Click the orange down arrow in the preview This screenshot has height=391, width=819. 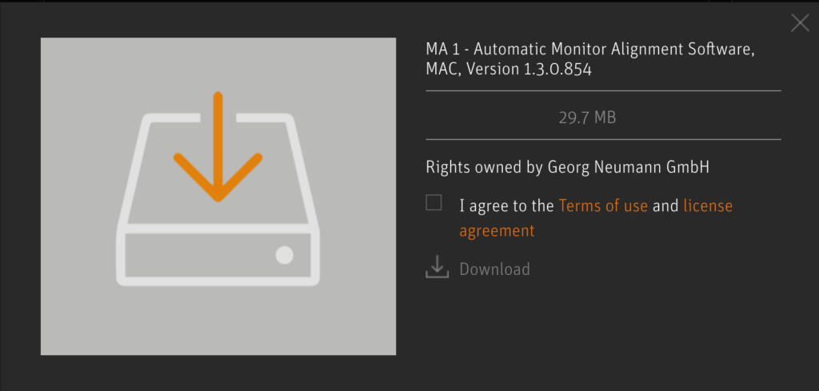218,146
